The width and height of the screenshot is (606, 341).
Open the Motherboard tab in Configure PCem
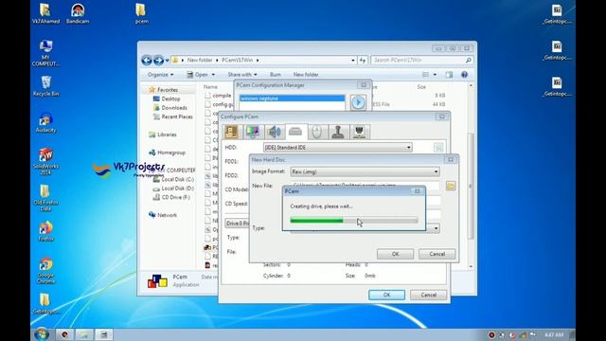click(x=231, y=132)
